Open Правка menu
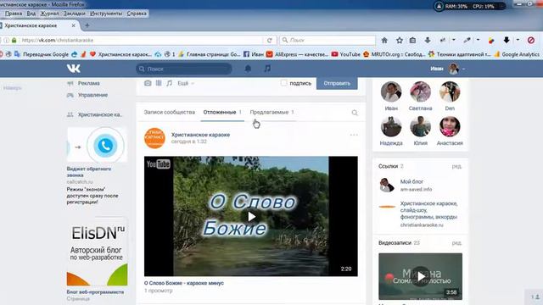This screenshot has height=305, width=543. pos(14,14)
